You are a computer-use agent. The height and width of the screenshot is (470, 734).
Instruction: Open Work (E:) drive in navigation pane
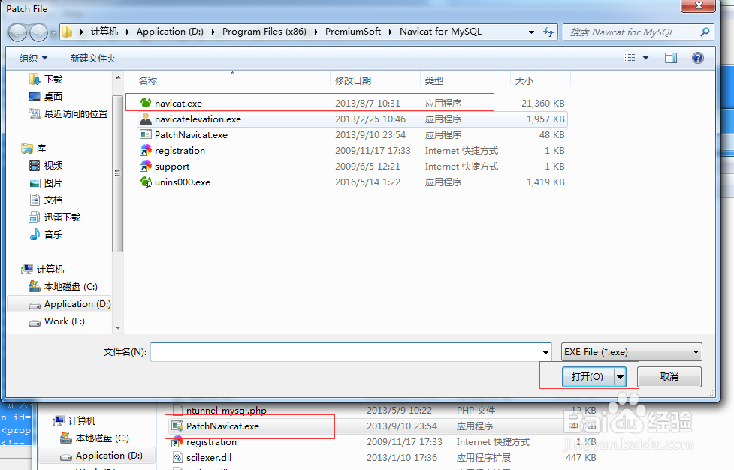tap(64, 321)
